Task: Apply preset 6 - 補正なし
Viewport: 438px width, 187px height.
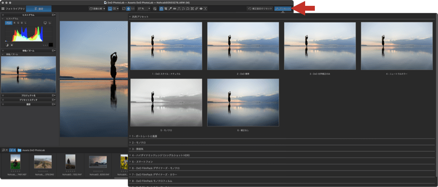Action: [243, 102]
